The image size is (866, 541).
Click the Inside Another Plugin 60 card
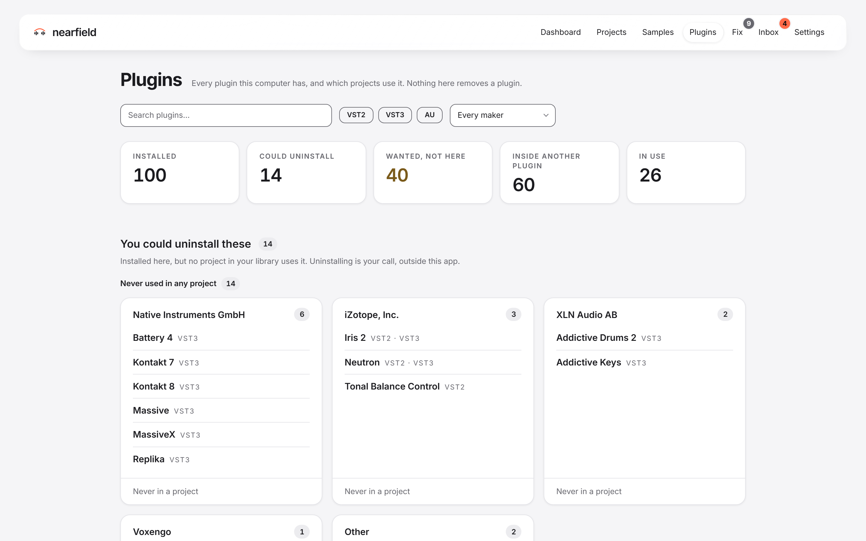click(x=559, y=173)
